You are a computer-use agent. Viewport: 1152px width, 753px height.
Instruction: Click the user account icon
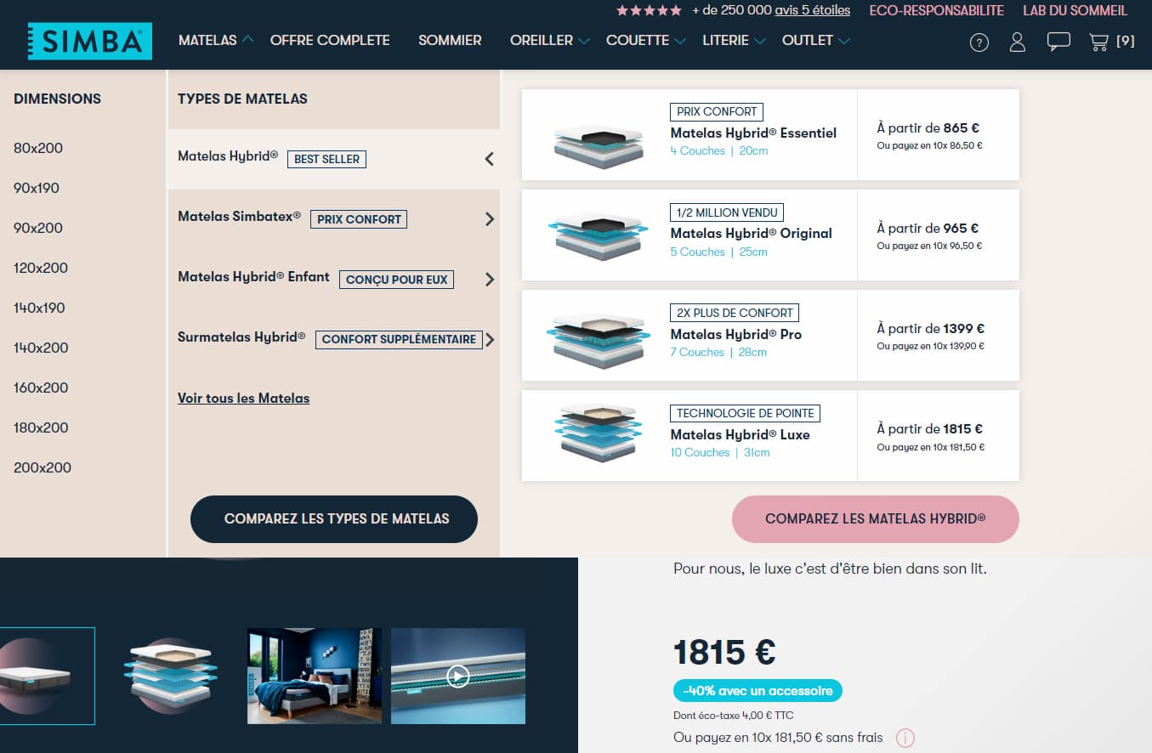[1017, 42]
